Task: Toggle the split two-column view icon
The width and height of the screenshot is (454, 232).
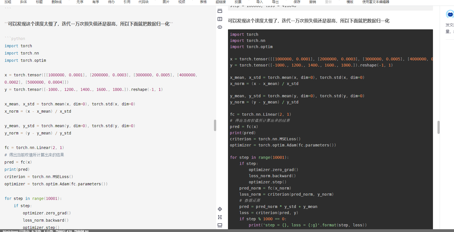Action: click(220, 19)
